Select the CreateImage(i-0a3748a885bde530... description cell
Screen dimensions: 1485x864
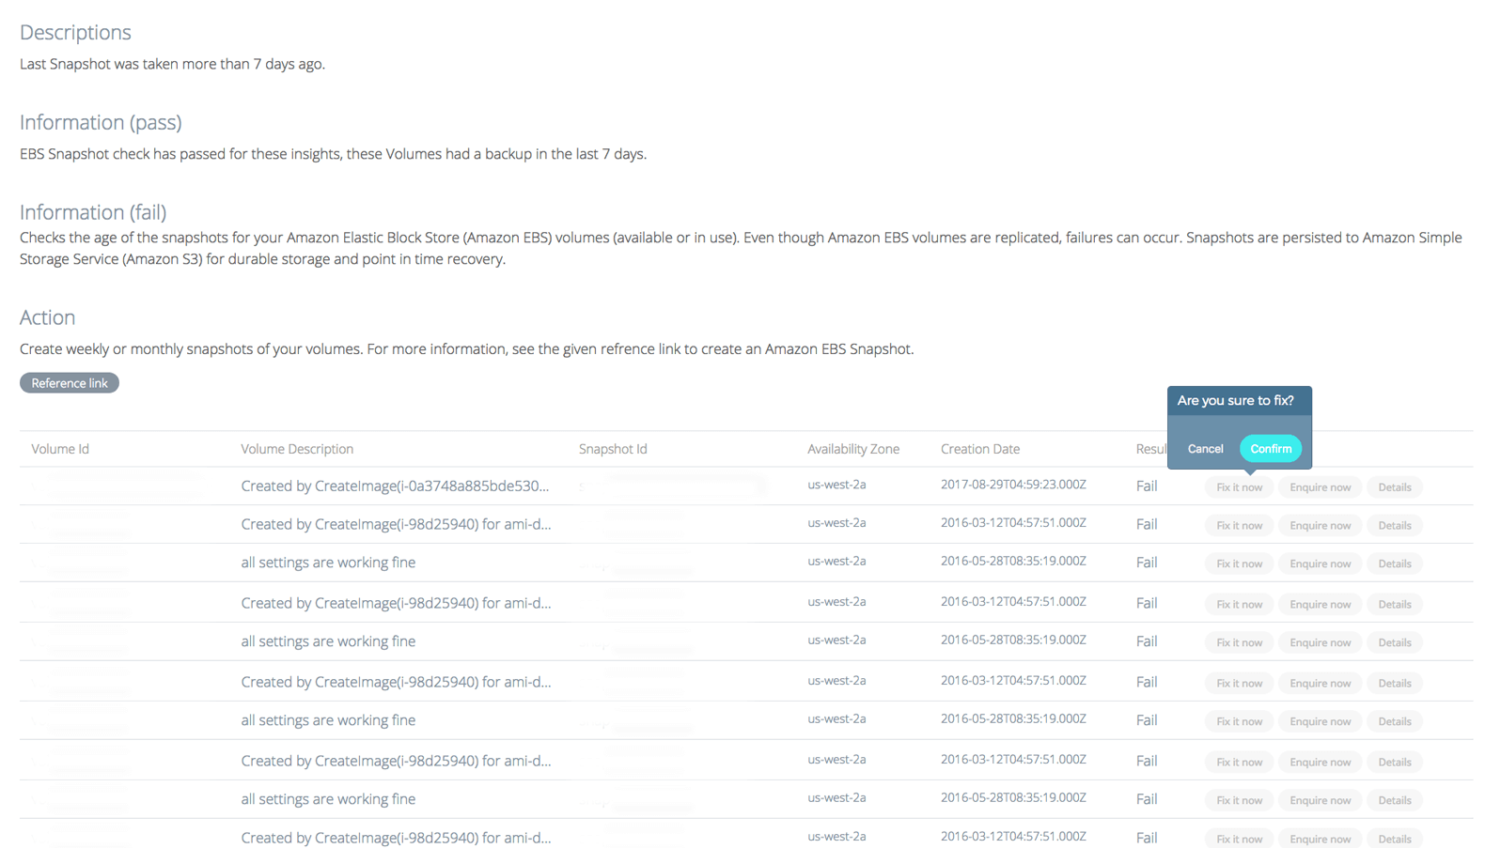coord(395,486)
